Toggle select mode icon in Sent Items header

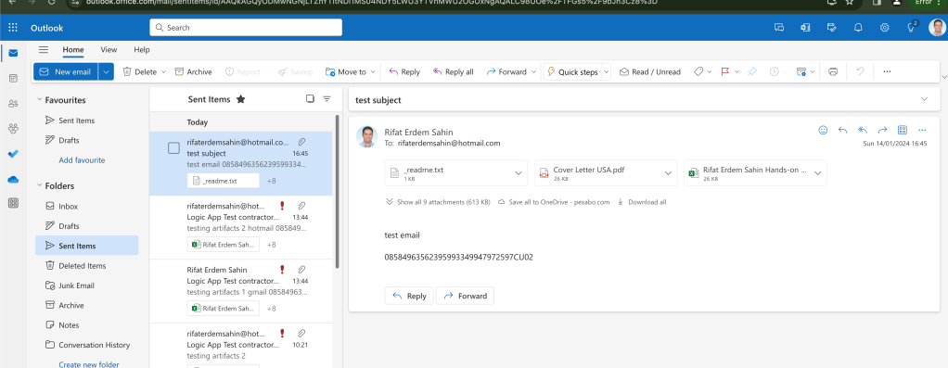310,99
